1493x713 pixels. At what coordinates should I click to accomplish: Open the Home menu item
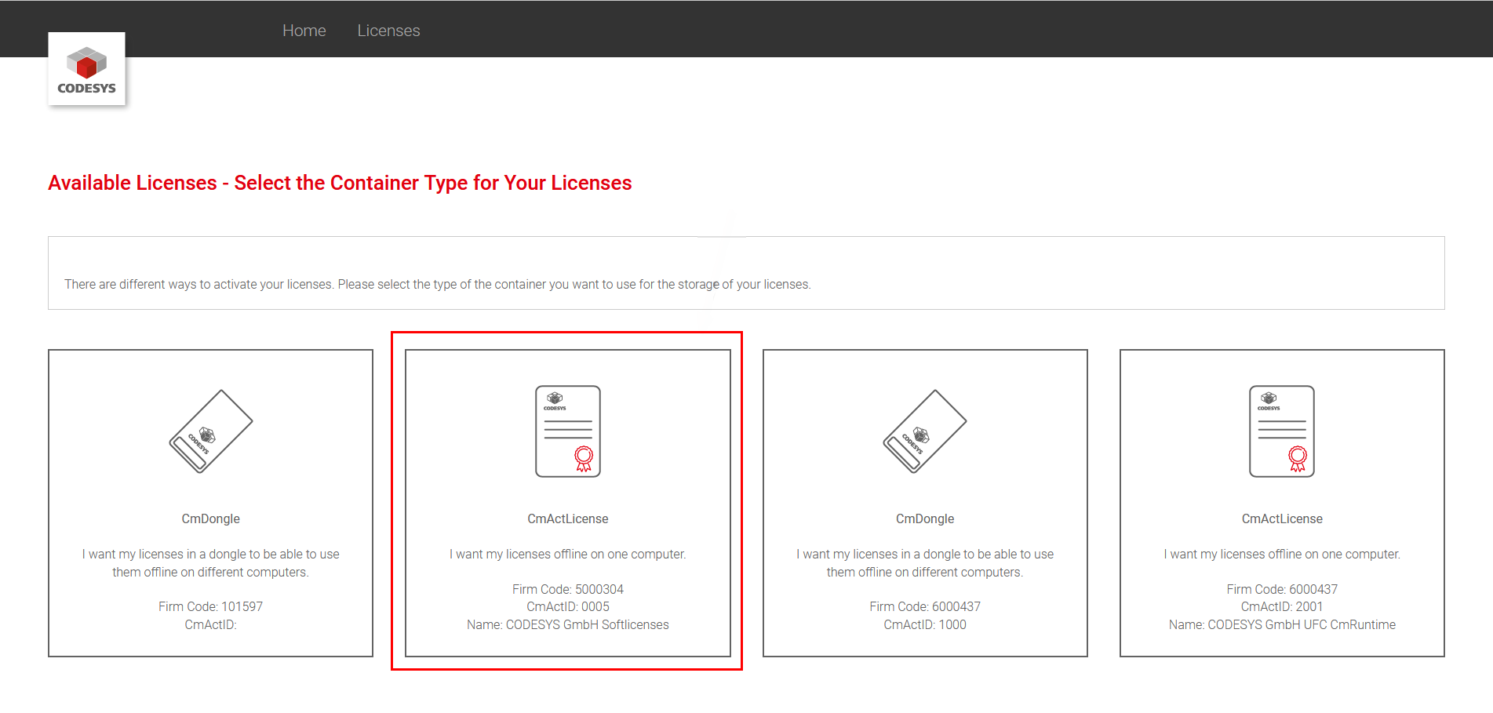[x=304, y=30]
